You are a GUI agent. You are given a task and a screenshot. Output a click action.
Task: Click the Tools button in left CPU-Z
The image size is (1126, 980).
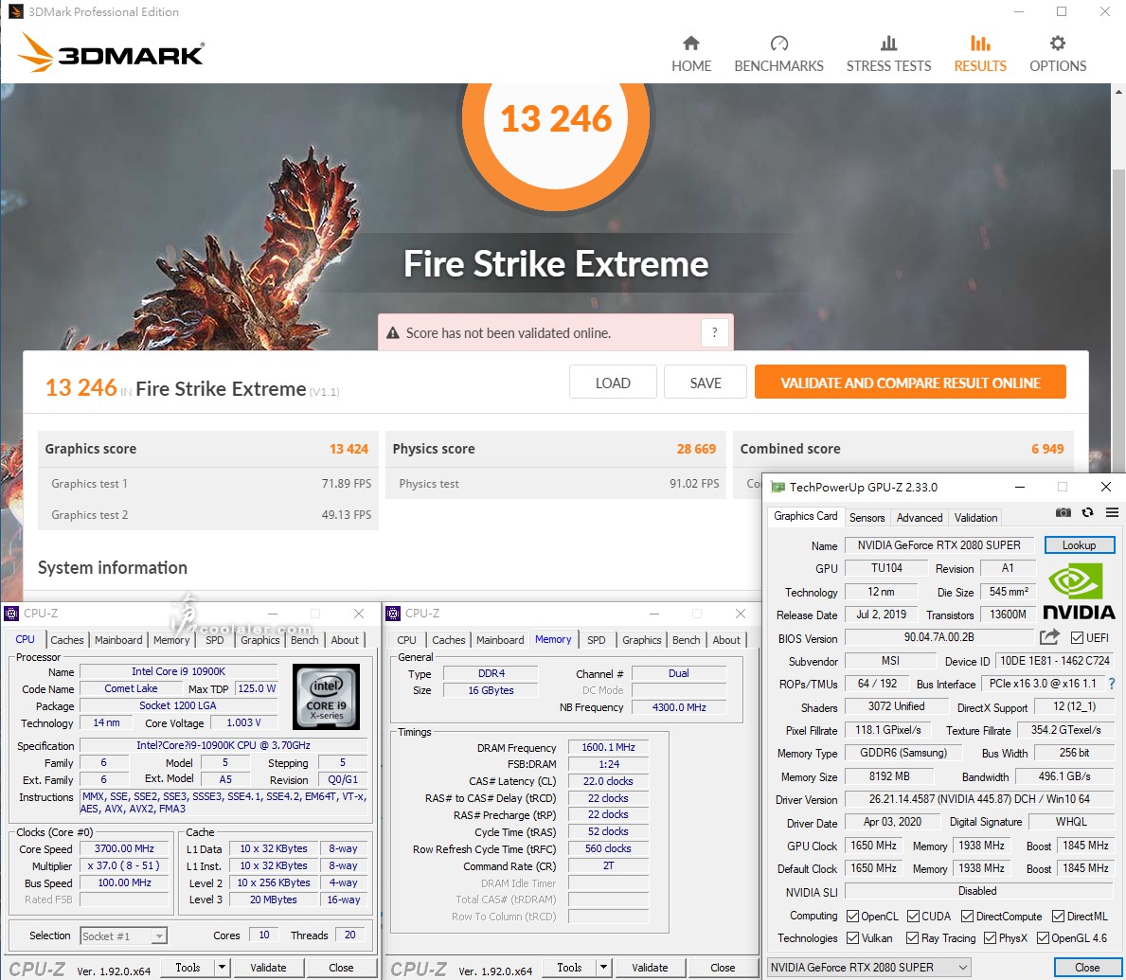(x=188, y=967)
